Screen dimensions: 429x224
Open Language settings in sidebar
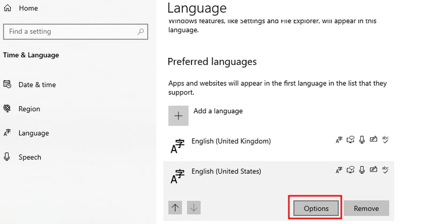26,133
